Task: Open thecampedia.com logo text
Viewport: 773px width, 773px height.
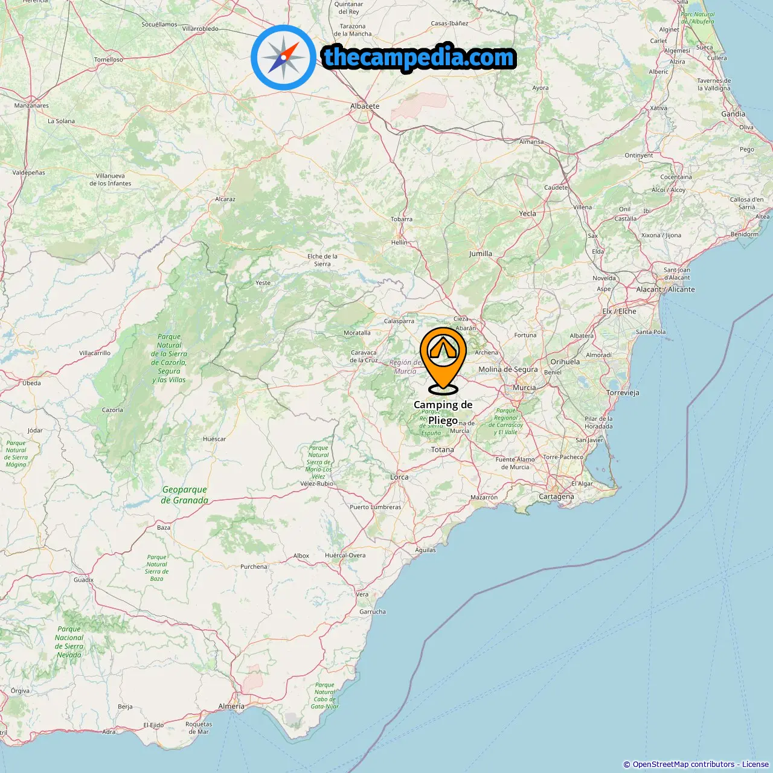Action: click(419, 57)
